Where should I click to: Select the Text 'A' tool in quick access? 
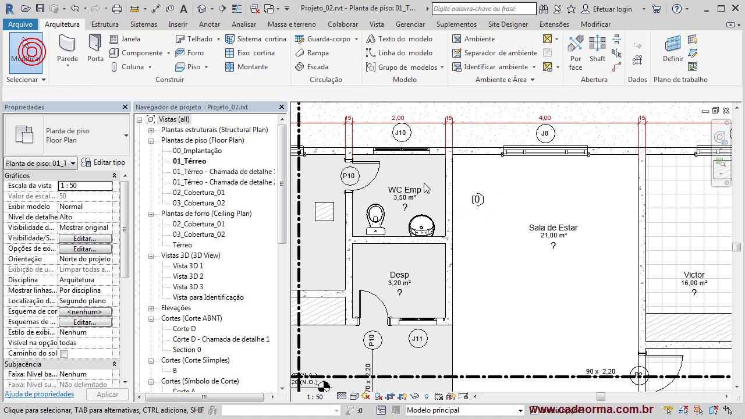(184, 9)
